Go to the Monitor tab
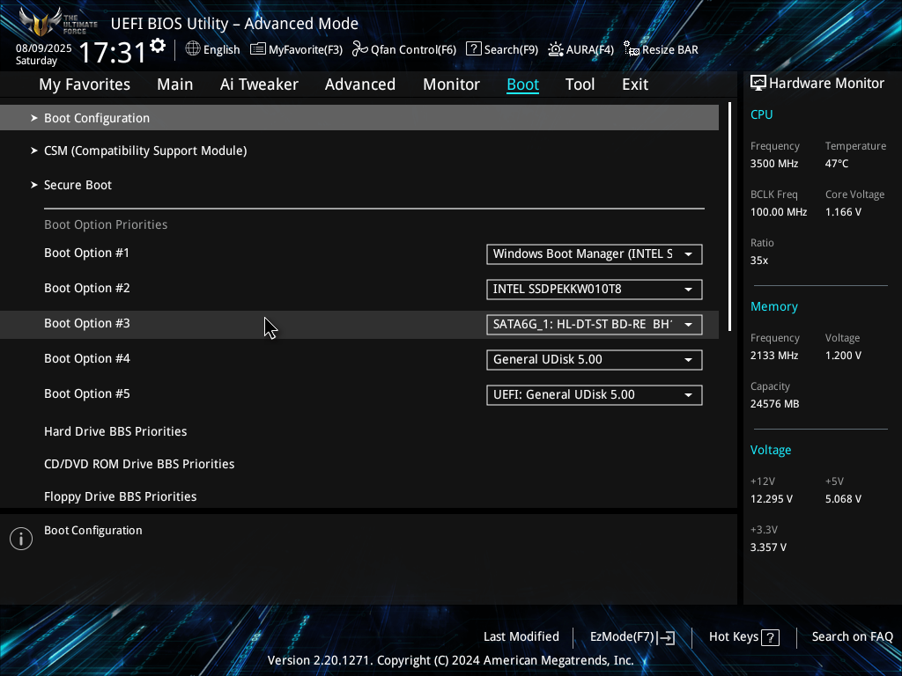902x676 pixels. coord(452,84)
